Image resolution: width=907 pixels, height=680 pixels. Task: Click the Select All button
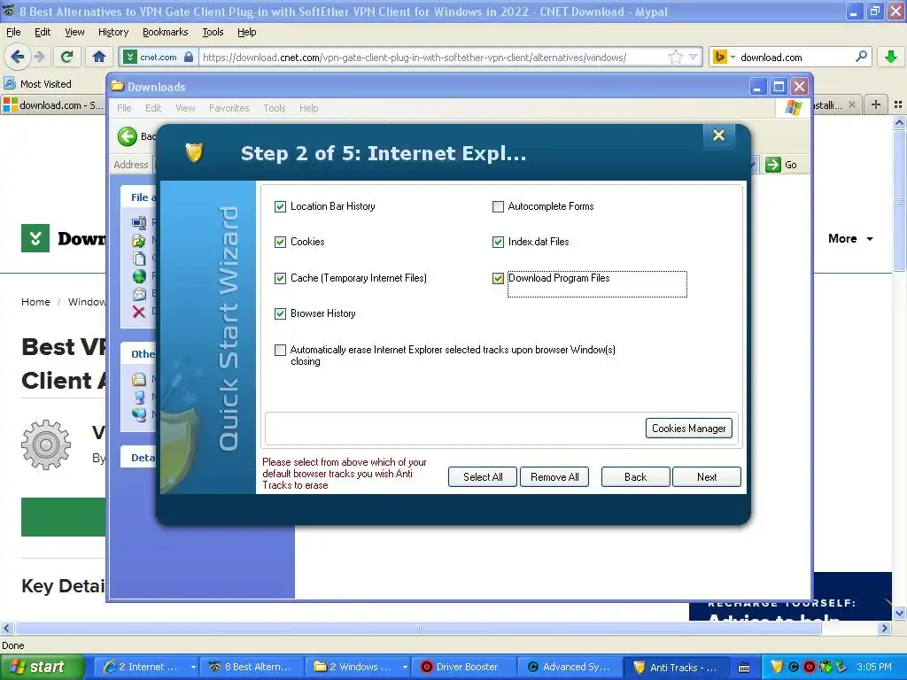pyautogui.click(x=483, y=477)
